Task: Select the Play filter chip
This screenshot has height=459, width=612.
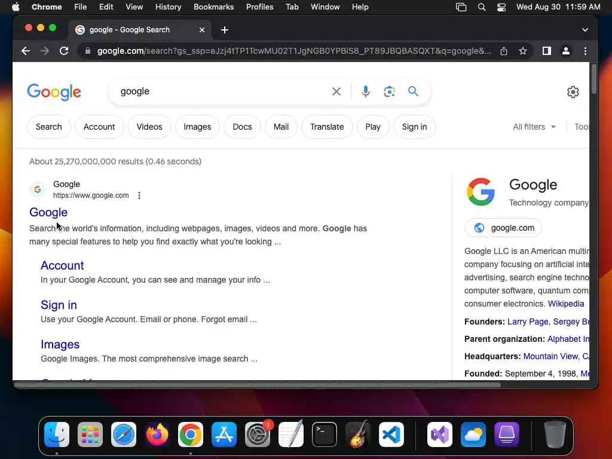Action: [x=373, y=127]
